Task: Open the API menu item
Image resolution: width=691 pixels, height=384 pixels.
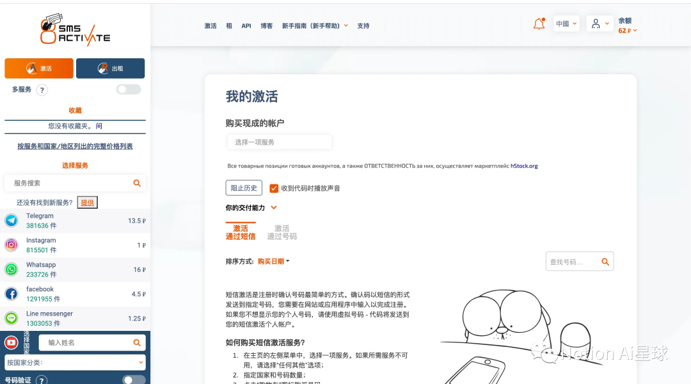Action: coord(246,26)
